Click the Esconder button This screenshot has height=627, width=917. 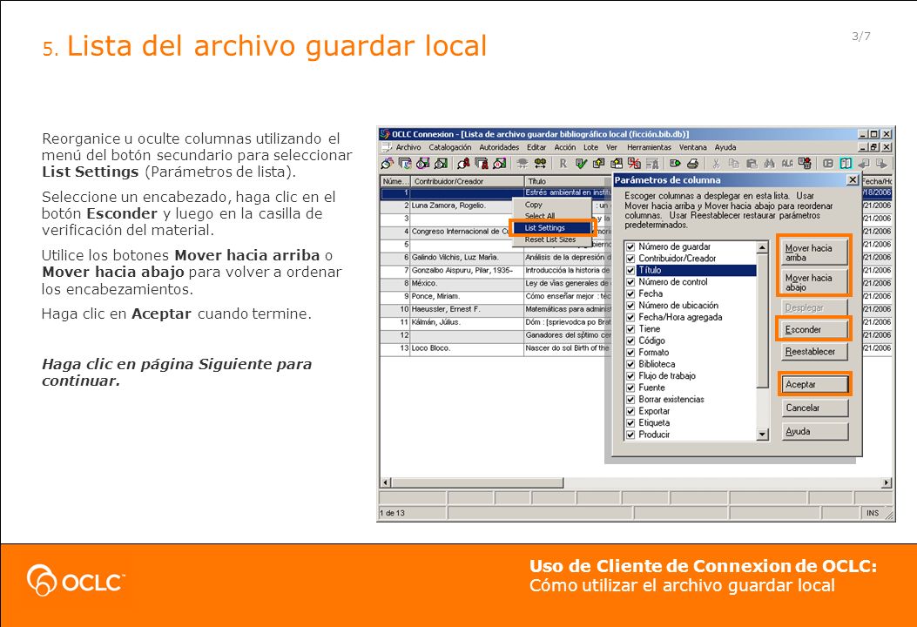[x=814, y=329]
